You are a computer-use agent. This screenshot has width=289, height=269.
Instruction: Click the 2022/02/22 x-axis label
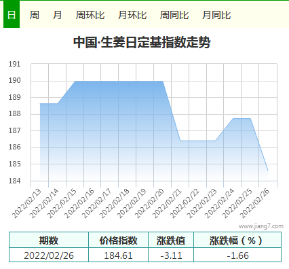point(185,204)
